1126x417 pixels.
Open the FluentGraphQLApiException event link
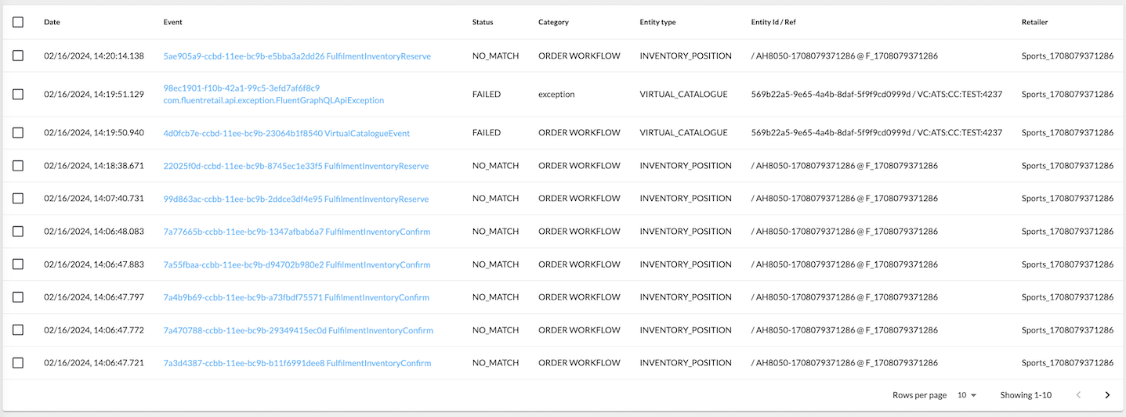[273, 100]
